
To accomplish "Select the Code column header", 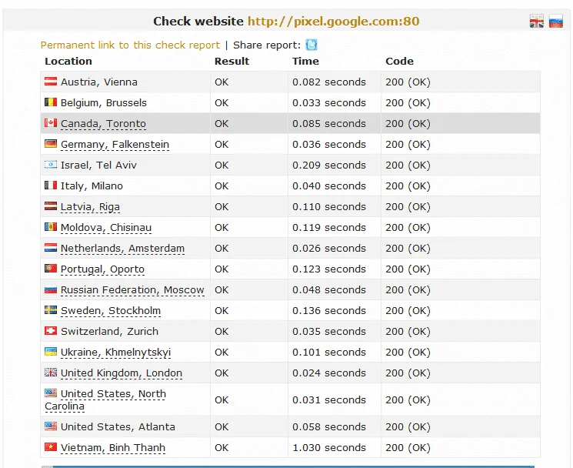I will pyautogui.click(x=399, y=61).
